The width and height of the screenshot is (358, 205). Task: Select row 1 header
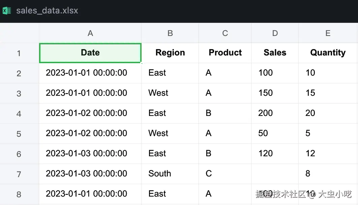pos(19,53)
